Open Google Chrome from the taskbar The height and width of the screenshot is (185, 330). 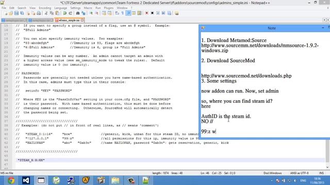tap(11, 180)
